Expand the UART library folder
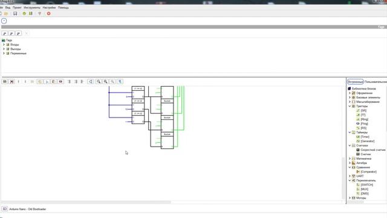387x218 pixels. (x=350, y=176)
